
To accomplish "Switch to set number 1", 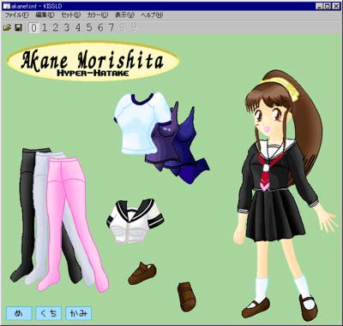I will click(x=45, y=27).
